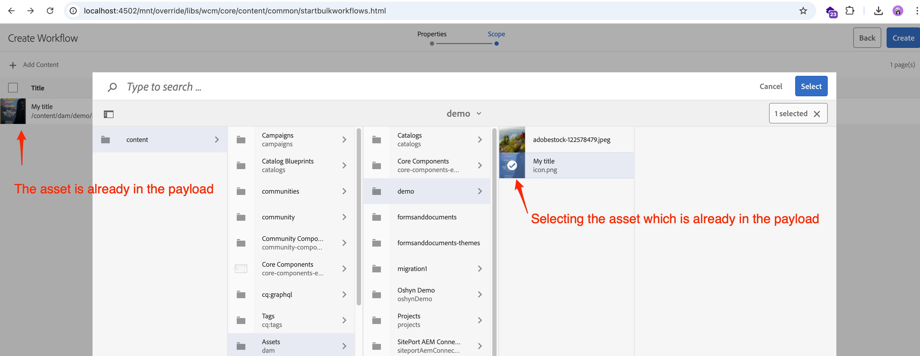Select the adobestock-122578479.jpeg thumbnail

pyautogui.click(x=512, y=140)
